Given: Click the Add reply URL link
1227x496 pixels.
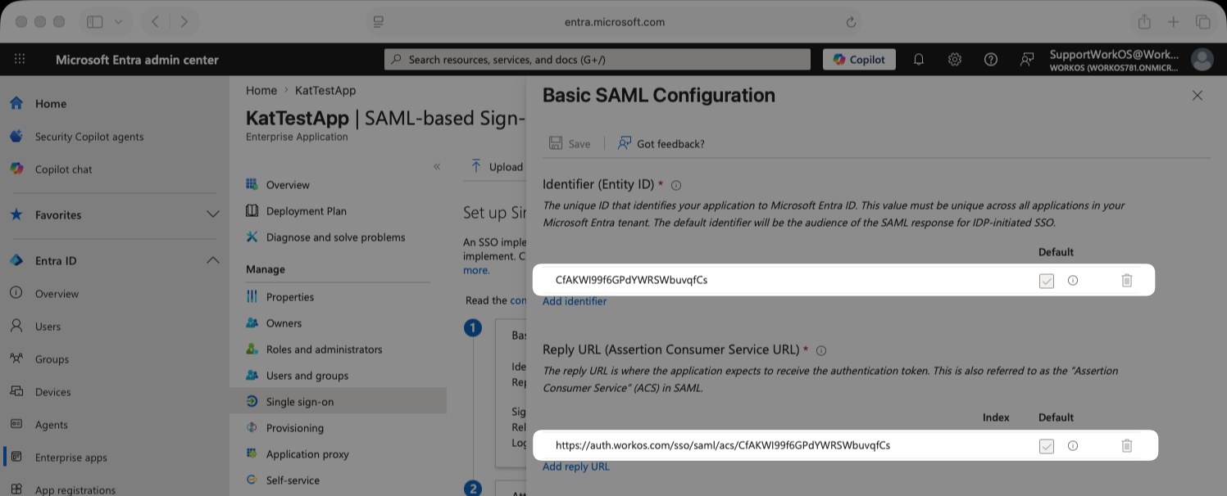Looking at the screenshot, I should pos(576,467).
